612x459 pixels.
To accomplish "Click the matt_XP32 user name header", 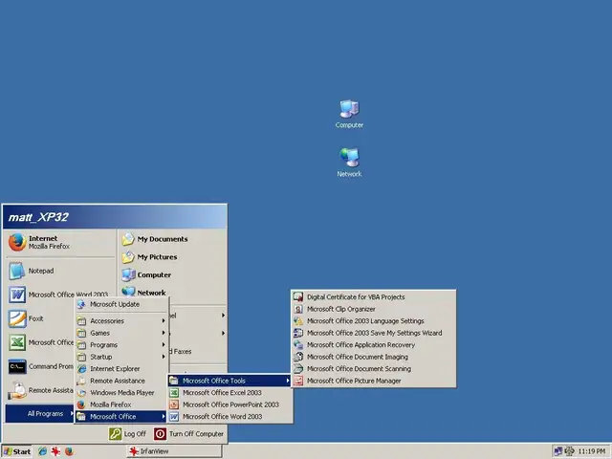I will click(x=38, y=217).
